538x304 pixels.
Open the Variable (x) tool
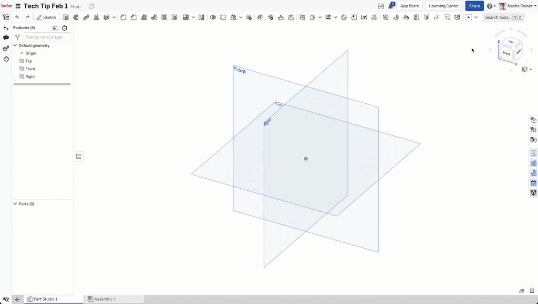(364, 17)
